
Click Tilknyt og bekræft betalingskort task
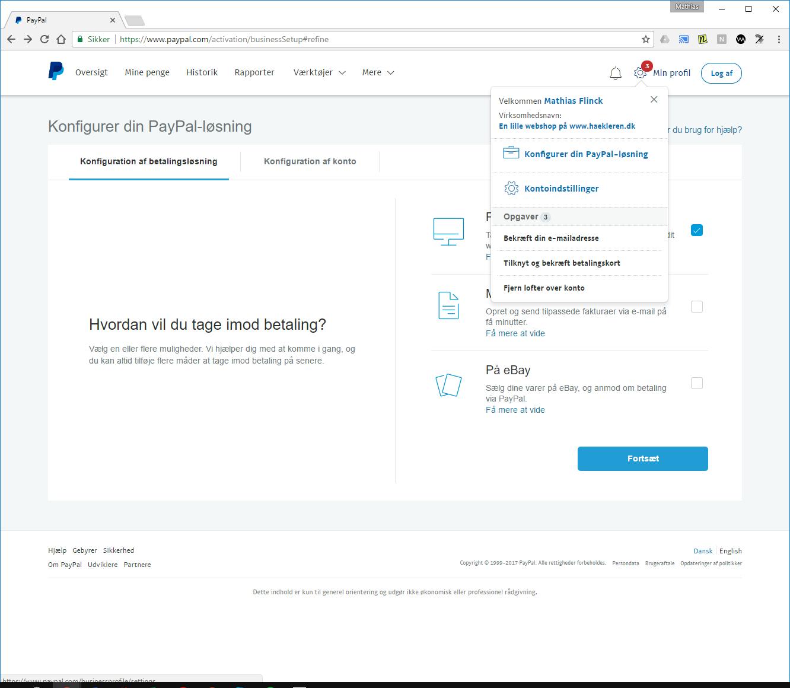(562, 263)
